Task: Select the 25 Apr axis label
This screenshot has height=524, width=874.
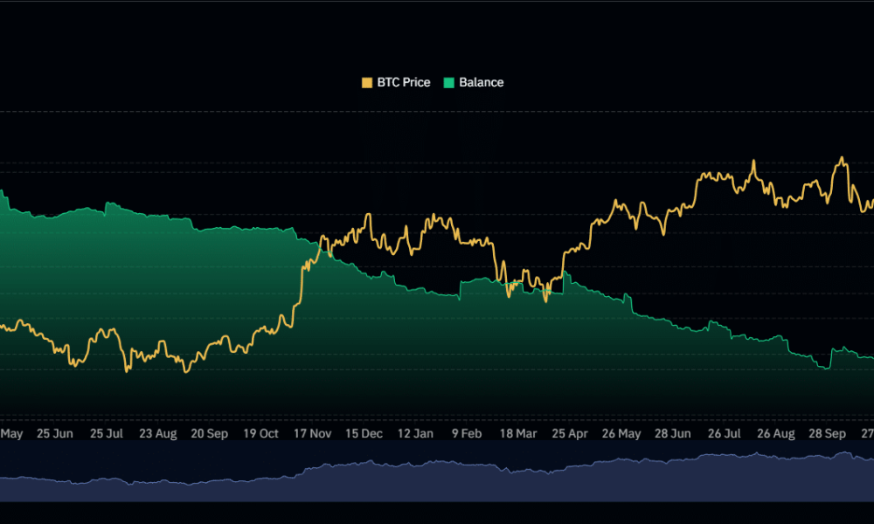Action: pos(568,433)
